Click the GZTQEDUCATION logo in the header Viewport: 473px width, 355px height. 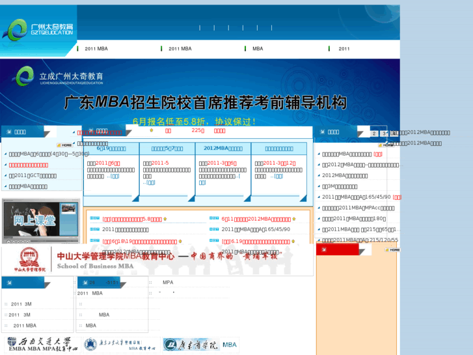coord(38,29)
